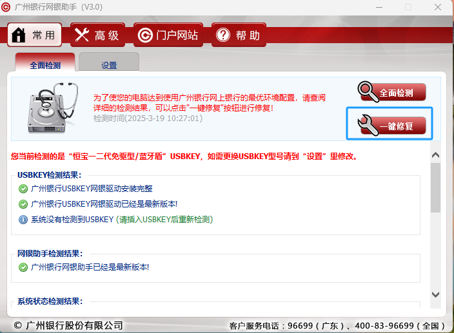Image resolution: width=454 pixels, height=333 pixels.
Task: Click the green 请插入USBKEY后重新检测 text
Action: [x=164, y=220]
